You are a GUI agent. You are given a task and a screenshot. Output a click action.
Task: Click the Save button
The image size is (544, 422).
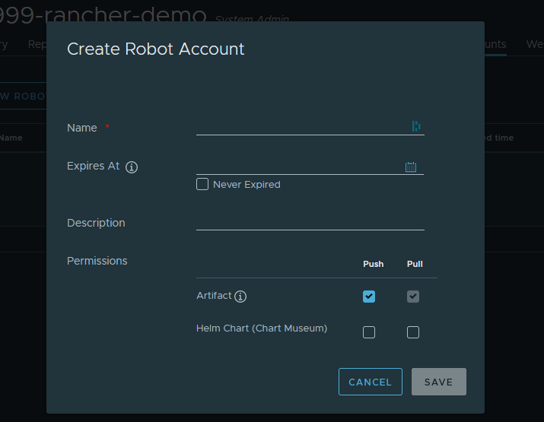[x=438, y=382]
